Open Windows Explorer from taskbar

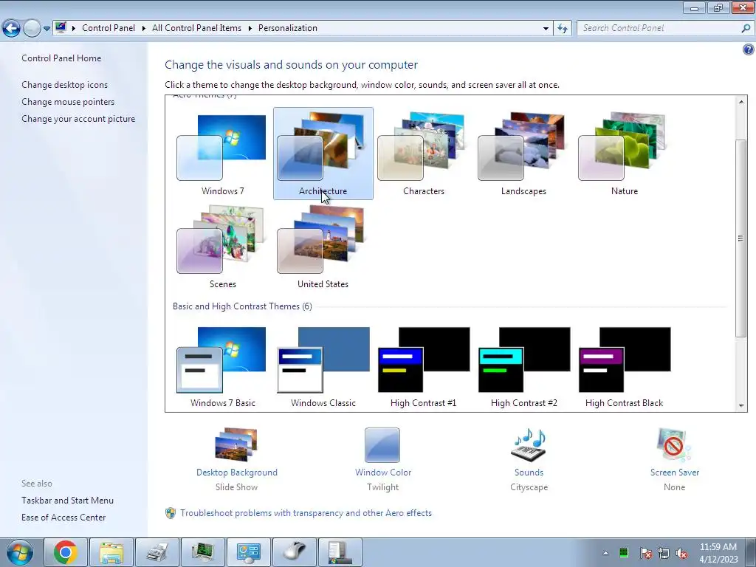tap(111, 552)
